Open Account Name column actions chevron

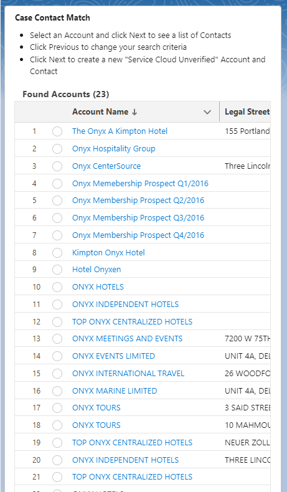[x=207, y=112]
